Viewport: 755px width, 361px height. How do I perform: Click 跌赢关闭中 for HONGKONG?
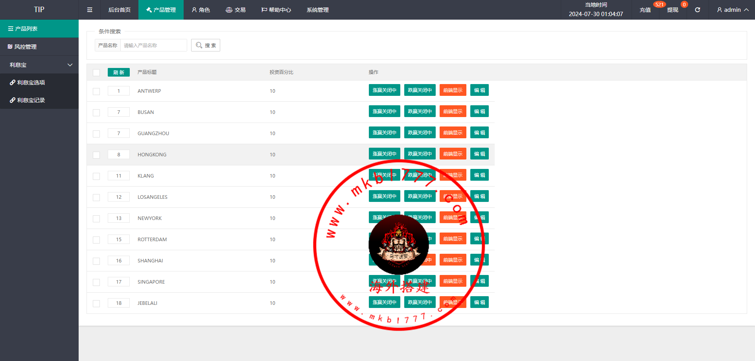pos(420,154)
